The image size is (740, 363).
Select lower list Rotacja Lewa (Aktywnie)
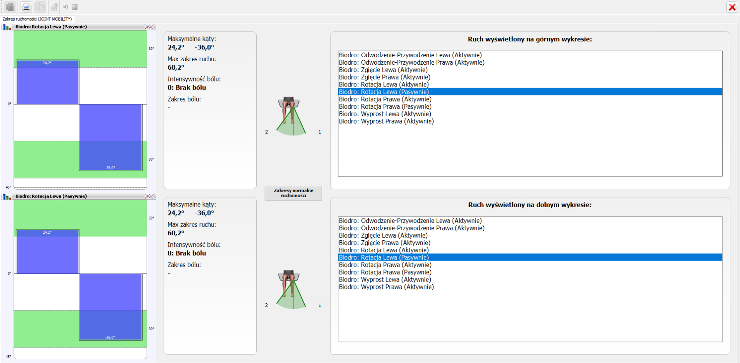pyautogui.click(x=530, y=250)
